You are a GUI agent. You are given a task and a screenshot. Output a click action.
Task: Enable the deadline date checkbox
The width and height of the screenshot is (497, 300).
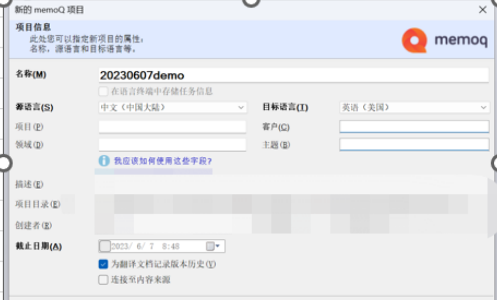tap(105, 246)
